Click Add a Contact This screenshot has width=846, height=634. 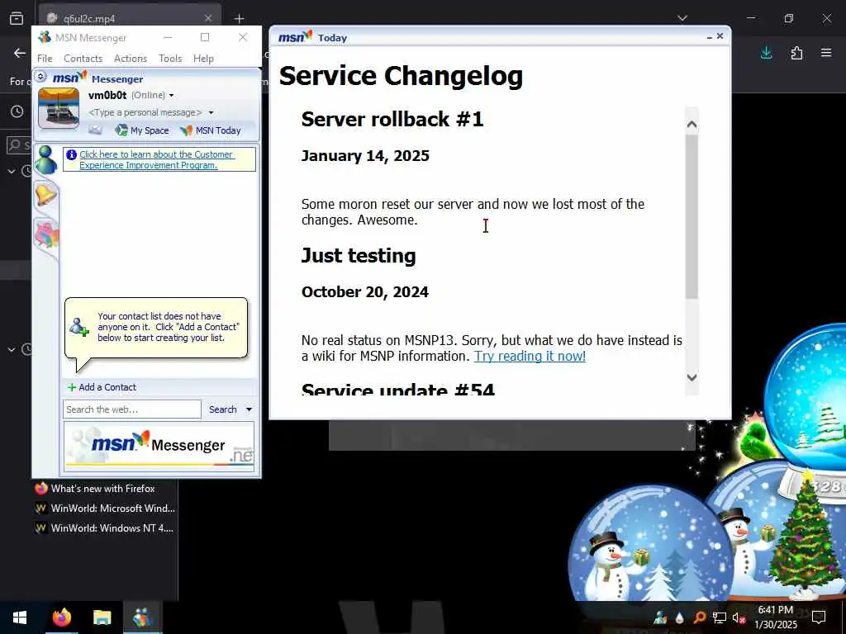102,387
